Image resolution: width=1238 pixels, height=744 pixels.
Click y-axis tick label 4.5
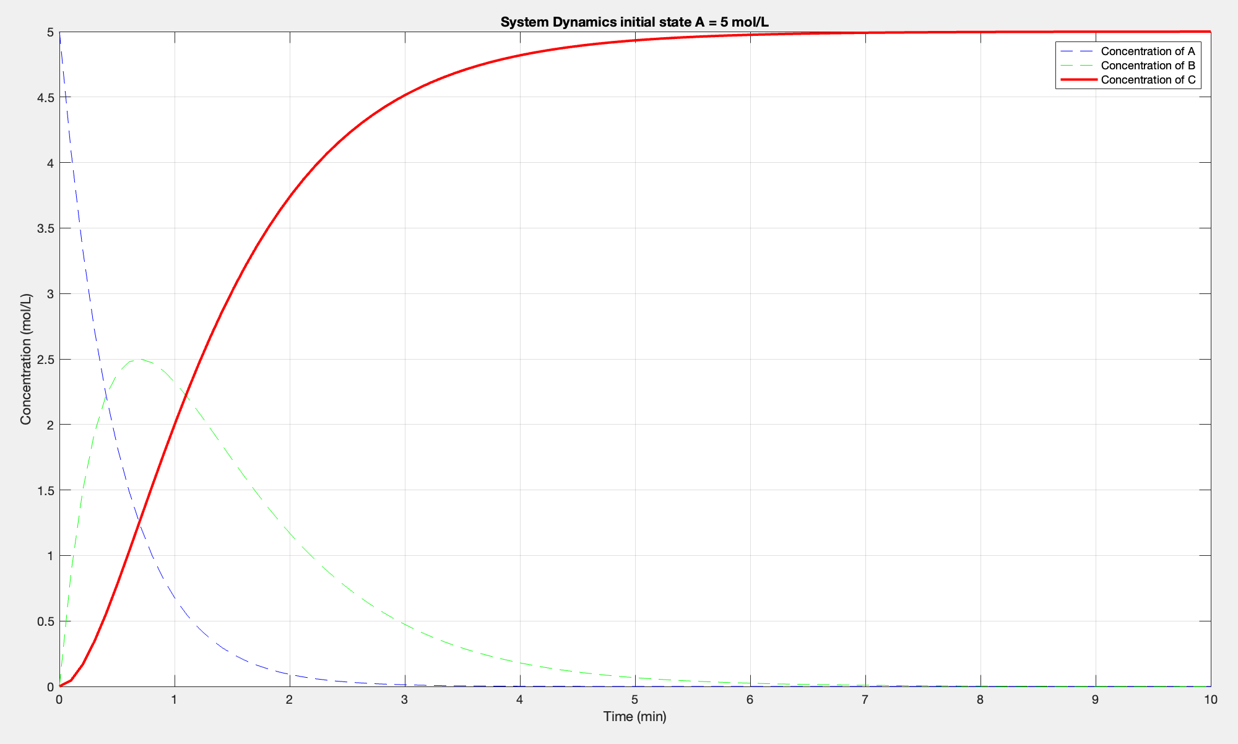45,98
